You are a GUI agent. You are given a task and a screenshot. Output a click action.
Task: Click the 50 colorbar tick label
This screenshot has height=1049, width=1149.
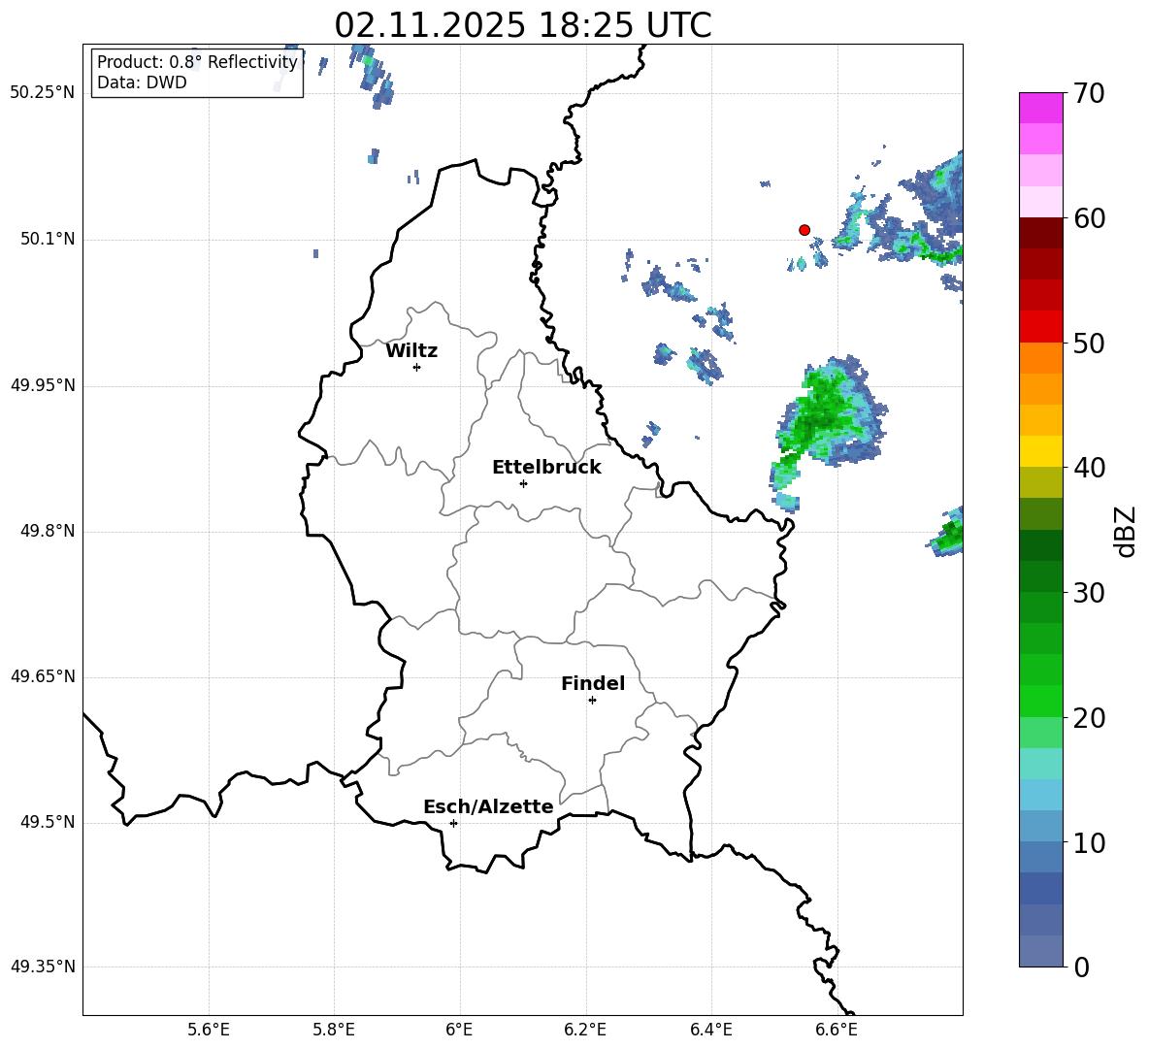pyautogui.click(x=1089, y=343)
